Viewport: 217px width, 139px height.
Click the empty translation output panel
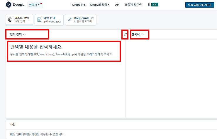pyautogui.click(x=171, y=79)
